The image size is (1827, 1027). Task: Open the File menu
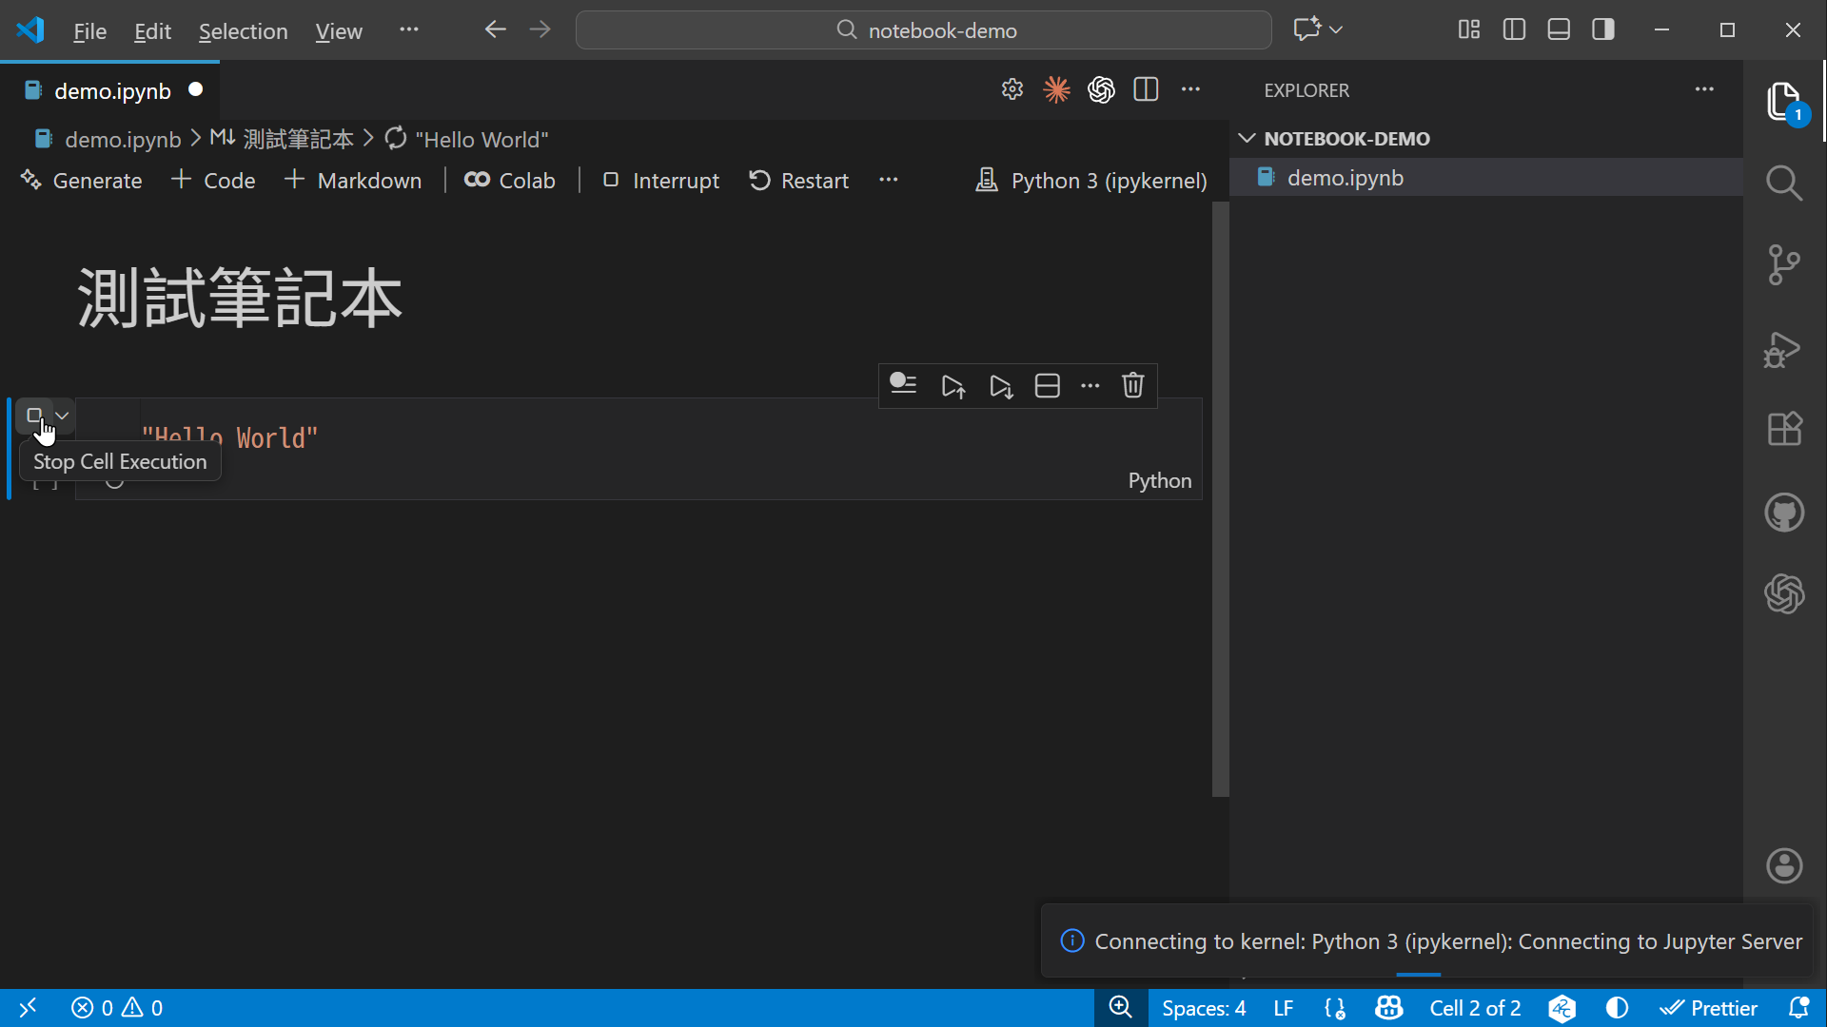point(89,30)
